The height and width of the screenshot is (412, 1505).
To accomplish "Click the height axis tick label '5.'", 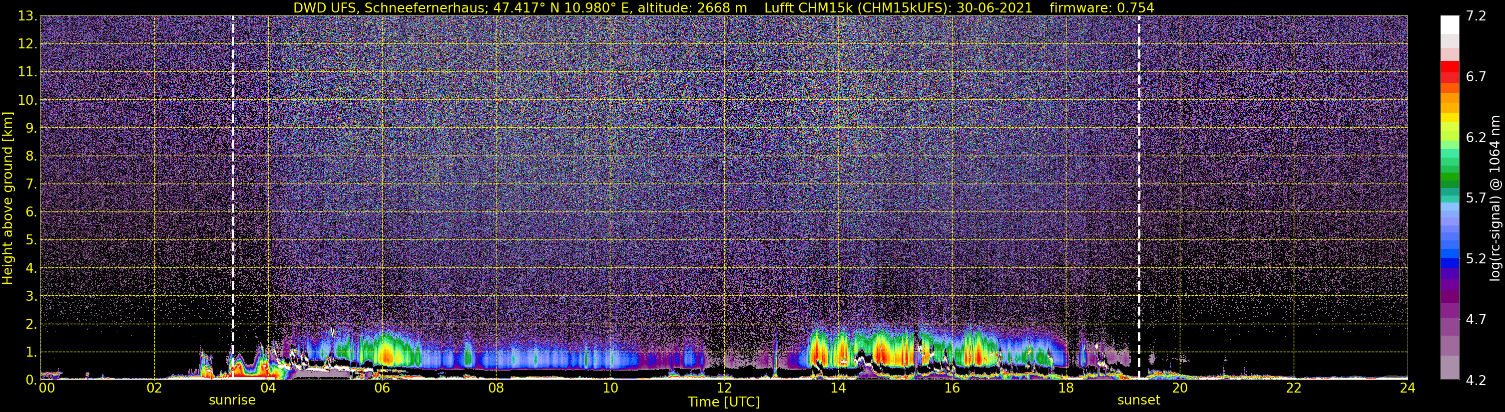I will pyautogui.click(x=31, y=240).
